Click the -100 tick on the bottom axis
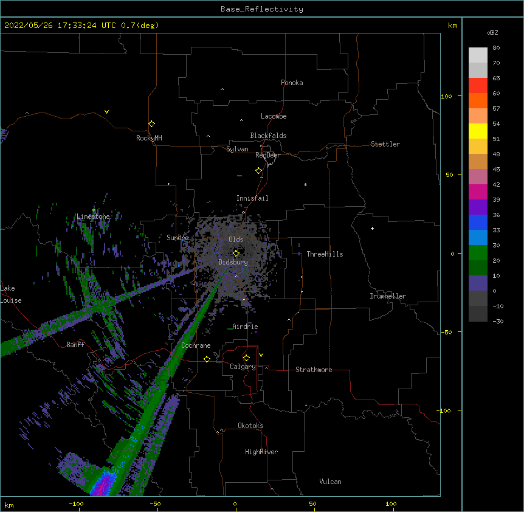524x512 pixels. coord(76,503)
